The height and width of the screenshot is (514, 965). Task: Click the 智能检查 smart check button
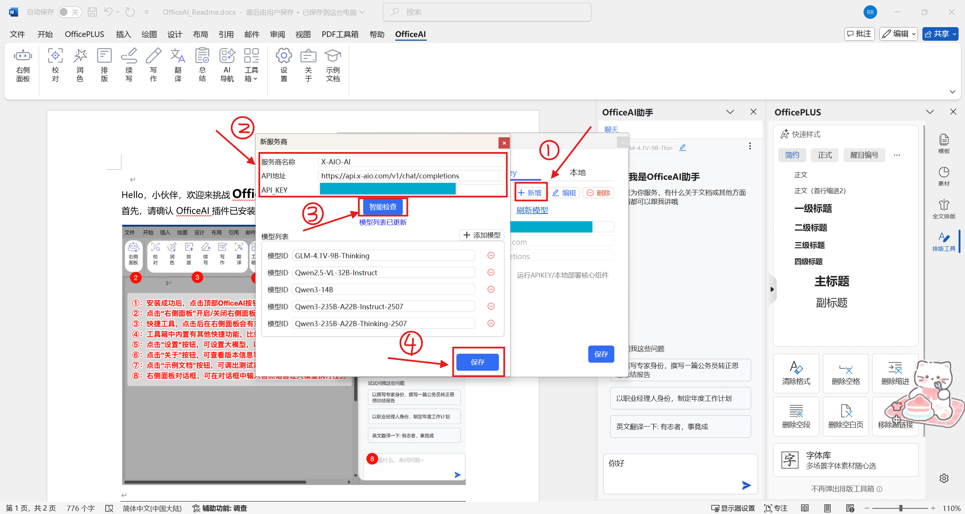tap(382, 207)
